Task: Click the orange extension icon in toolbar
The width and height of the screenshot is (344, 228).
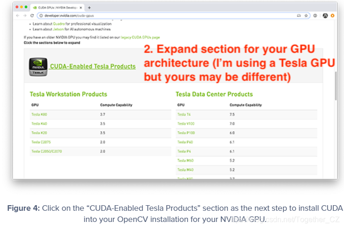Action: point(332,15)
